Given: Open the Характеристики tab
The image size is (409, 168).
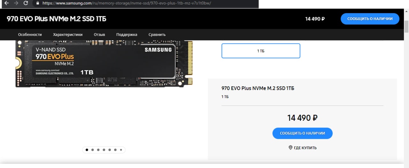Looking at the screenshot, I should 68,34.
